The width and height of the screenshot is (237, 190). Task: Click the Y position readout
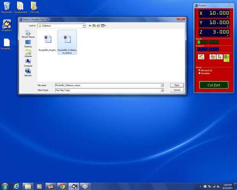point(214,23)
